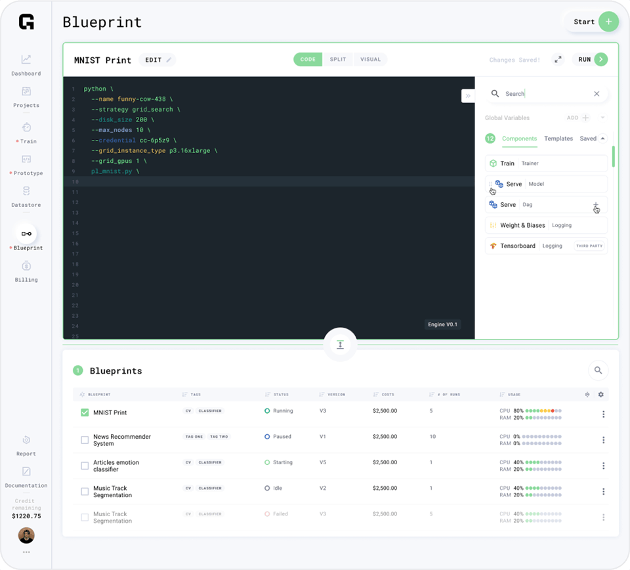Select the Saved tab
630x570 pixels.
[x=588, y=139]
